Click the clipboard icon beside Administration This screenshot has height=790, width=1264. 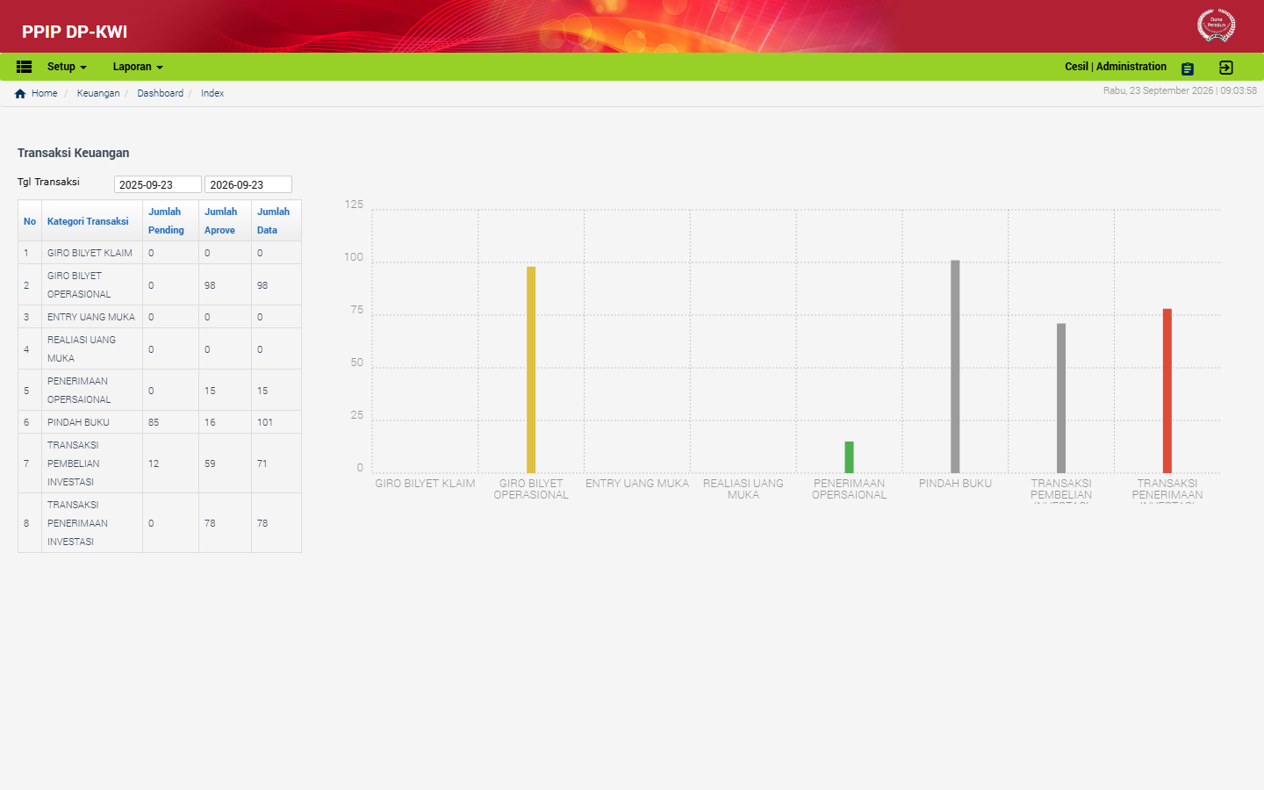(1188, 68)
